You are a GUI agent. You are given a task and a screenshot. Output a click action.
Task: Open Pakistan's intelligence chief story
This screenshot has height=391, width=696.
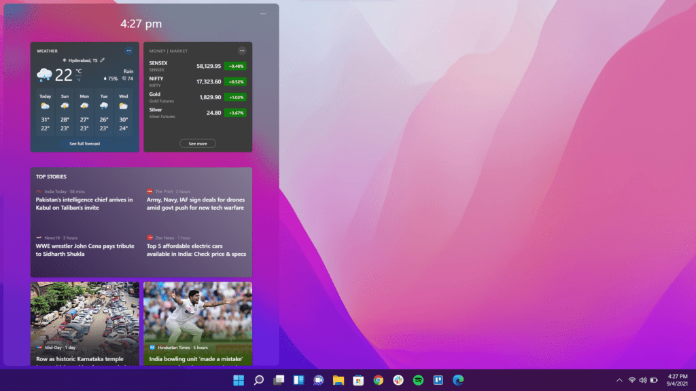tap(84, 204)
